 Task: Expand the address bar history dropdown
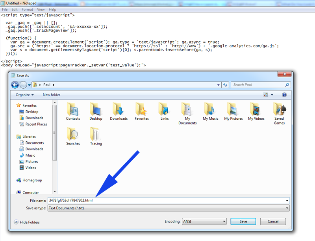219,85
